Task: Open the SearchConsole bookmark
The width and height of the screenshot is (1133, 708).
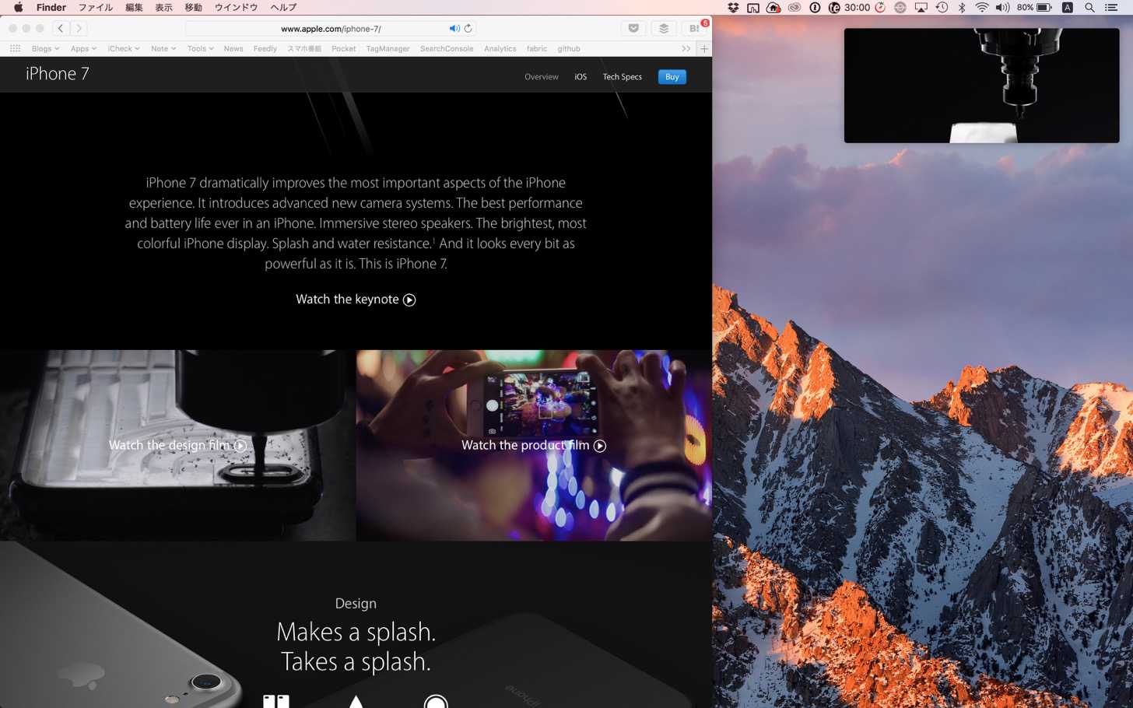Action: (447, 48)
